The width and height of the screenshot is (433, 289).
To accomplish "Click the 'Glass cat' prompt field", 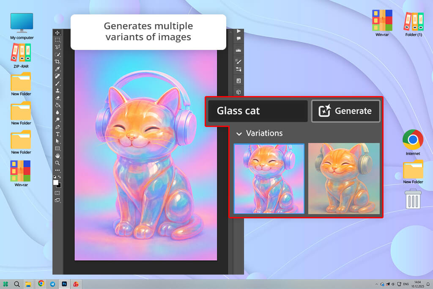I will (x=258, y=111).
